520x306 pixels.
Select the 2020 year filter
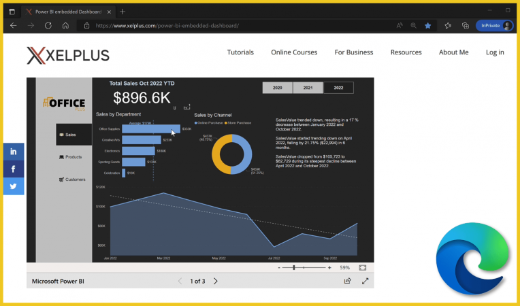[278, 88]
